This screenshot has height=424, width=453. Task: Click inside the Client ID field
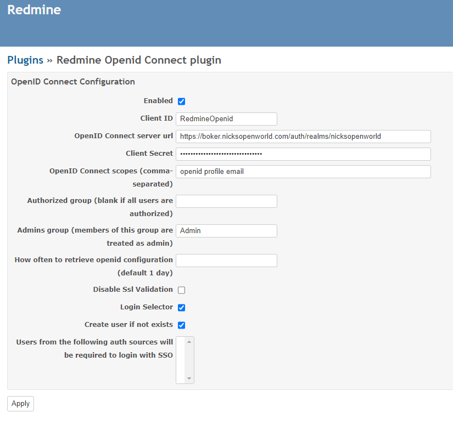coord(226,118)
